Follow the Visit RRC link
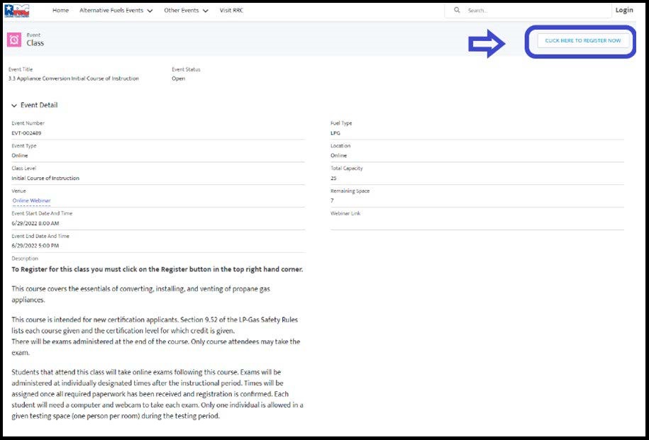 click(x=235, y=11)
